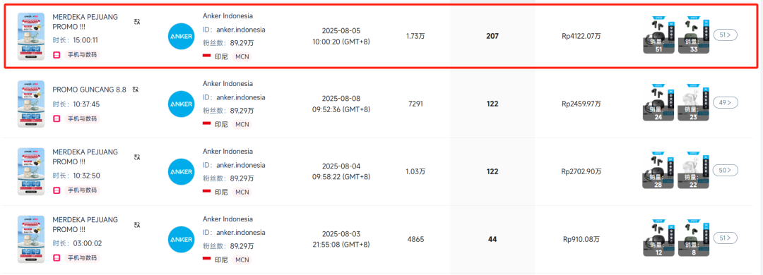This screenshot has height=275, width=763.
Task: Click 手机与数码 category tag in last row
Action: (x=82, y=258)
